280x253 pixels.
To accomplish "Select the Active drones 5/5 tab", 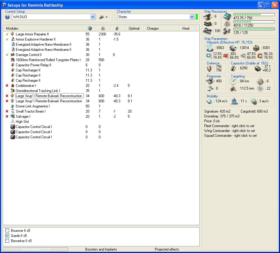I will (35, 249).
